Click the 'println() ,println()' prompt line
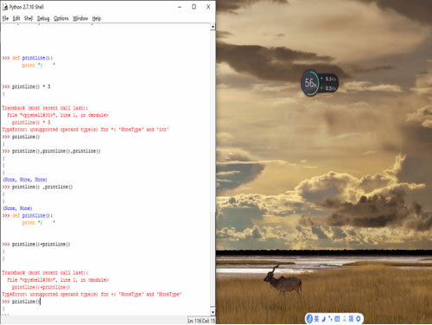 coord(37,187)
